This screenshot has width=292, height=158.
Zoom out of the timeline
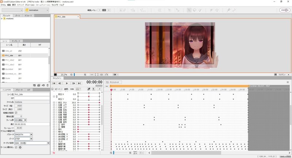pyautogui.click(x=111, y=153)
